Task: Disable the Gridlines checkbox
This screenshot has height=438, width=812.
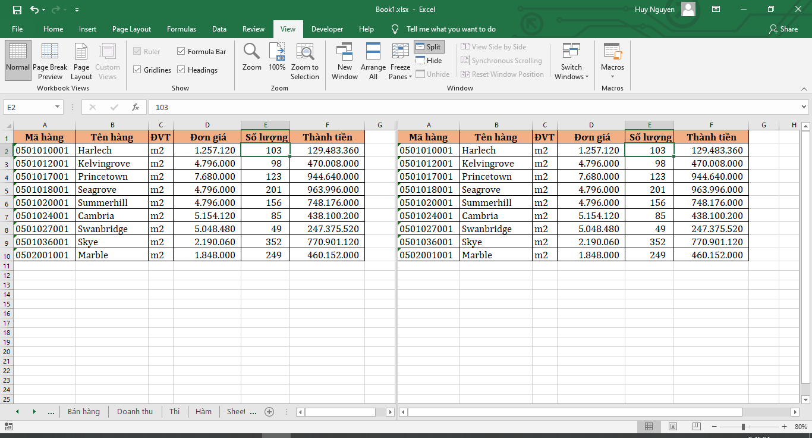Action: point(137,70)
